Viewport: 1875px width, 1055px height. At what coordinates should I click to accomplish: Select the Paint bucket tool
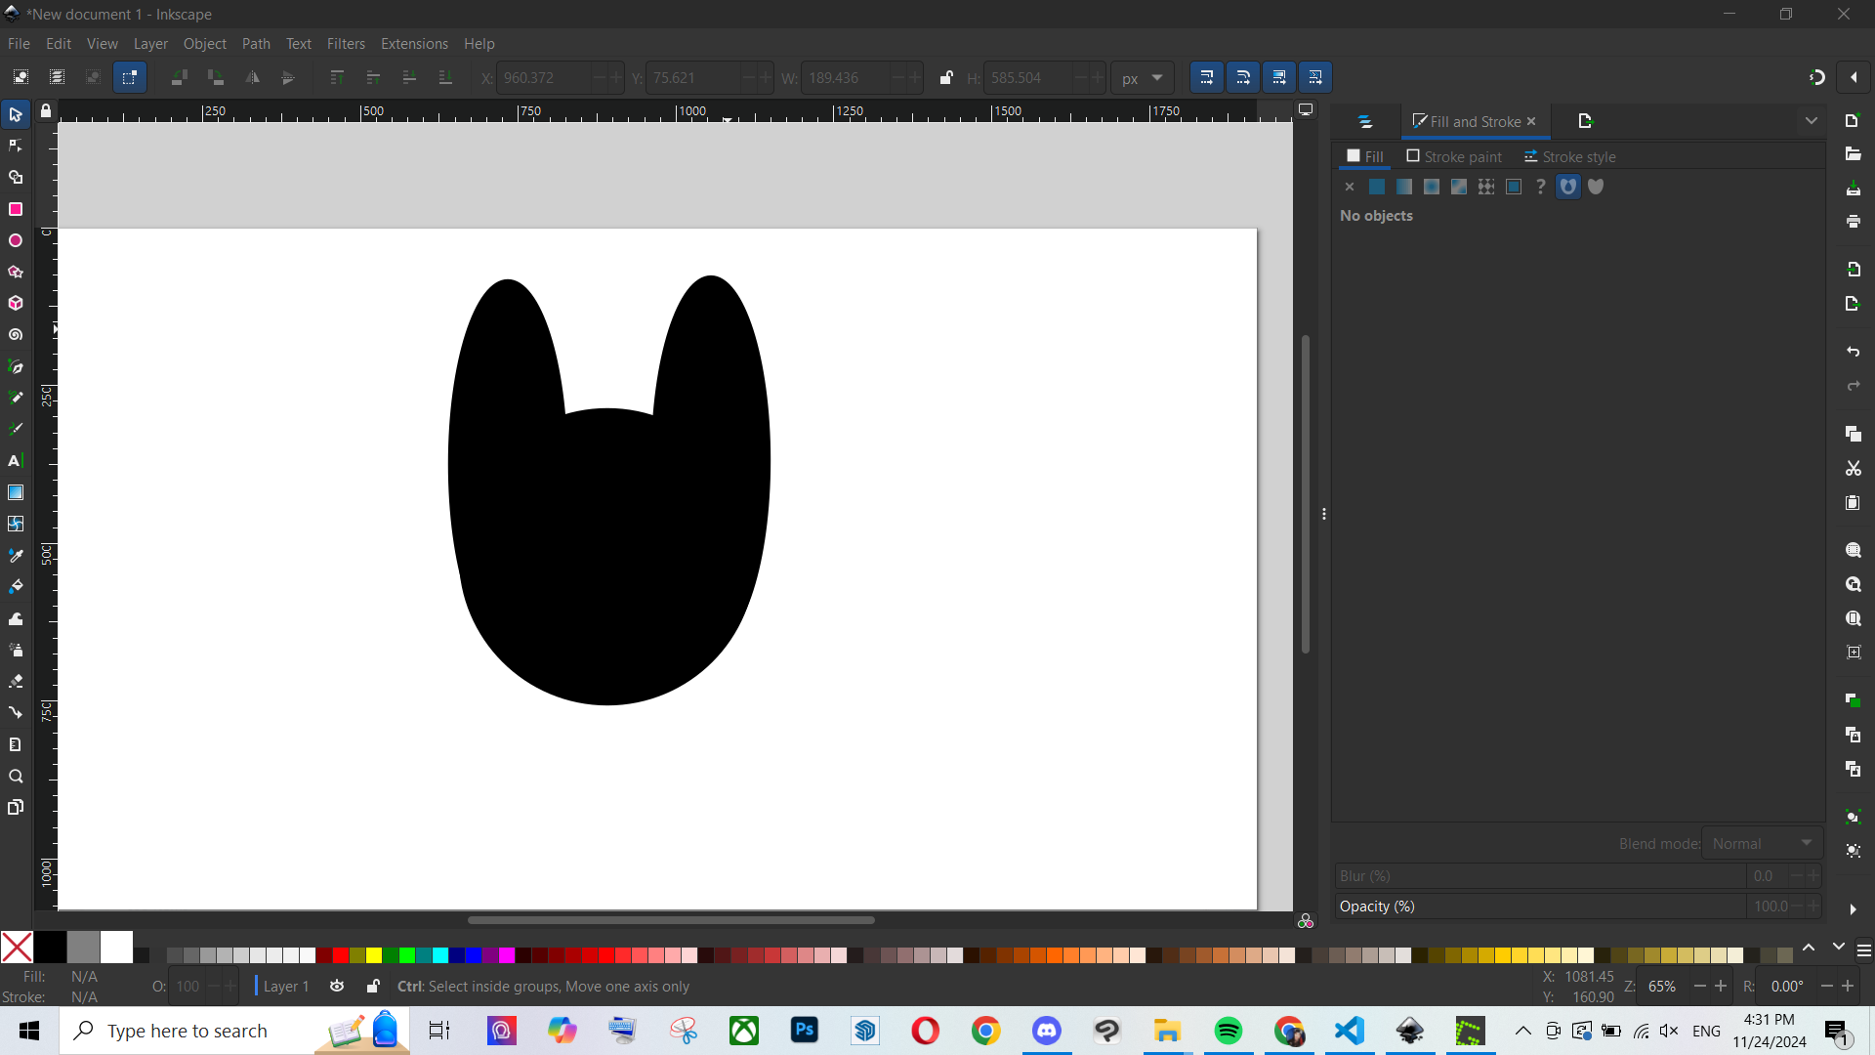coord(16,586)
